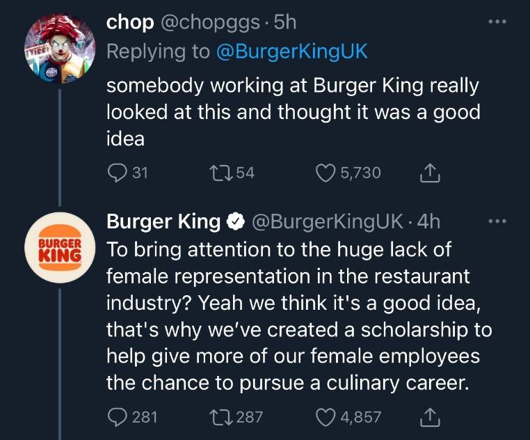
Task: Click the Burger King display name
Action: [x=163, y=222]
